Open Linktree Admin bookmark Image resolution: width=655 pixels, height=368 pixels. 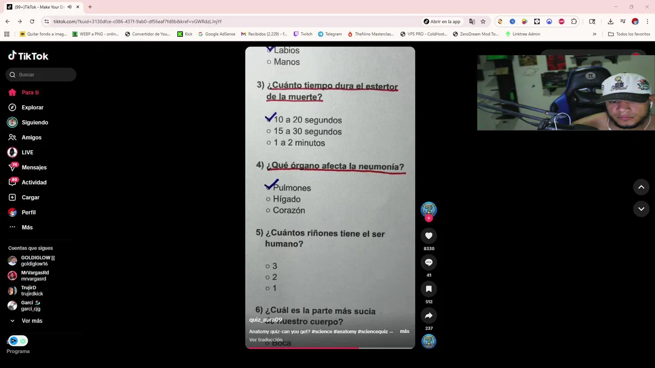click(x=522, y=34)
